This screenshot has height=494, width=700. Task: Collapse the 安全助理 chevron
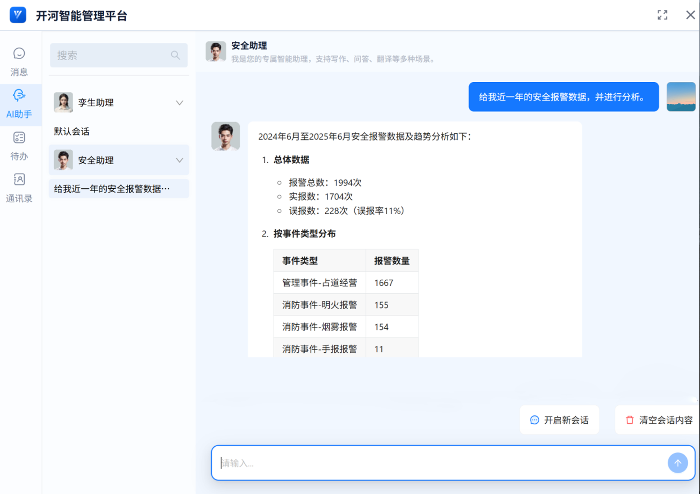pos(179,160)
